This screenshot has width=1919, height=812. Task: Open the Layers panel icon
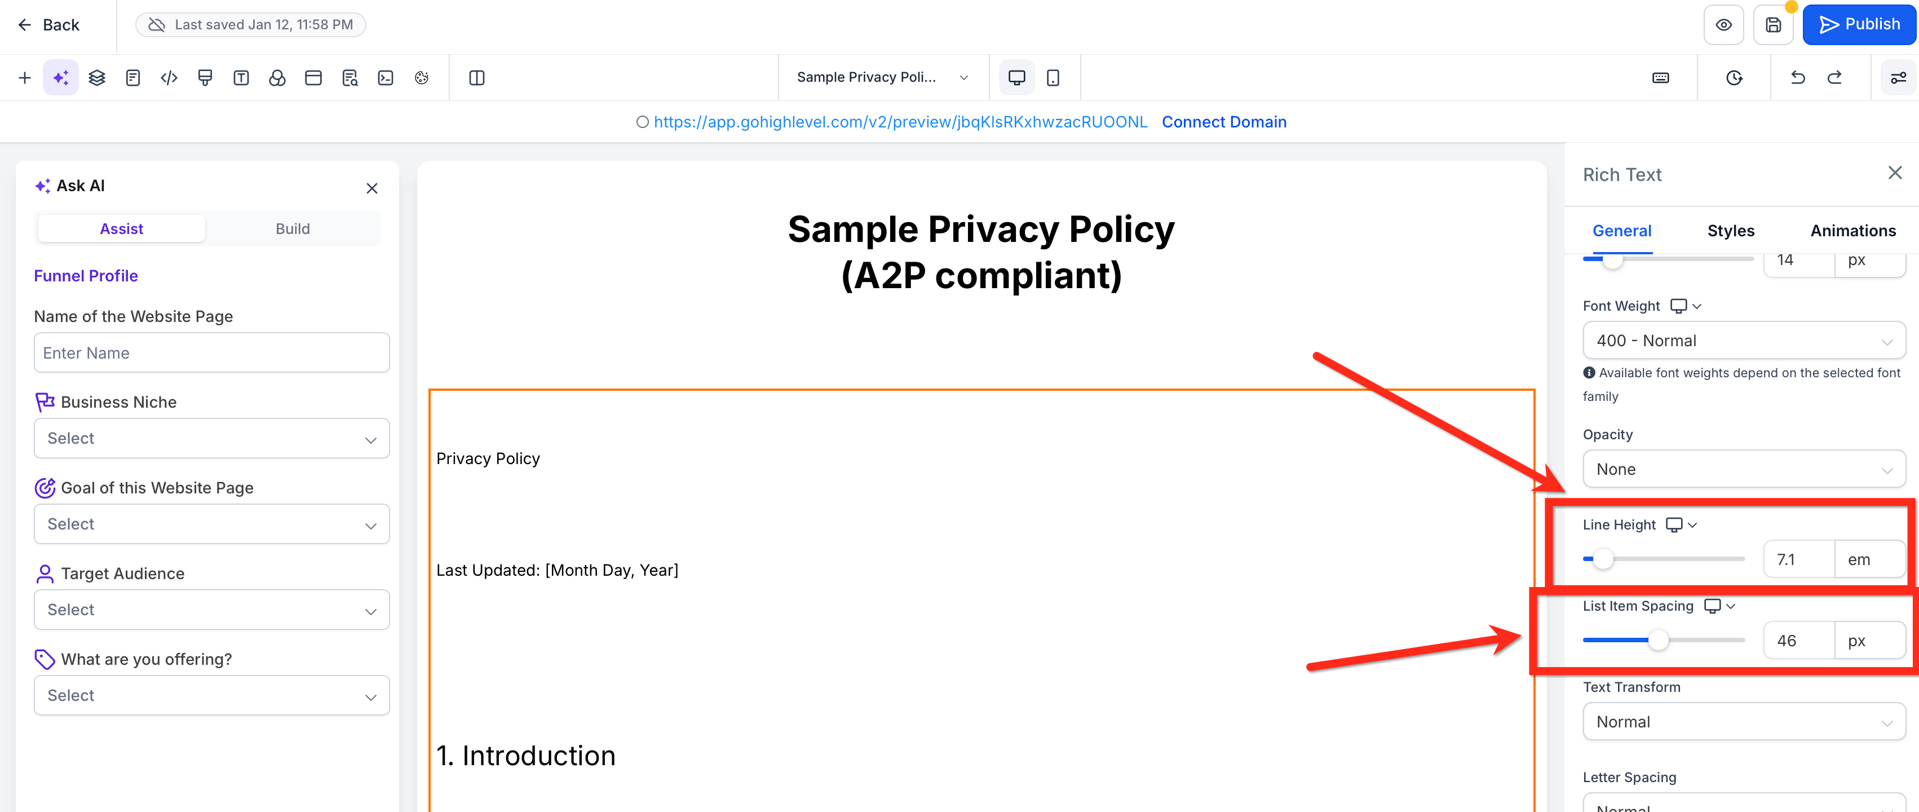pos(97,77)
